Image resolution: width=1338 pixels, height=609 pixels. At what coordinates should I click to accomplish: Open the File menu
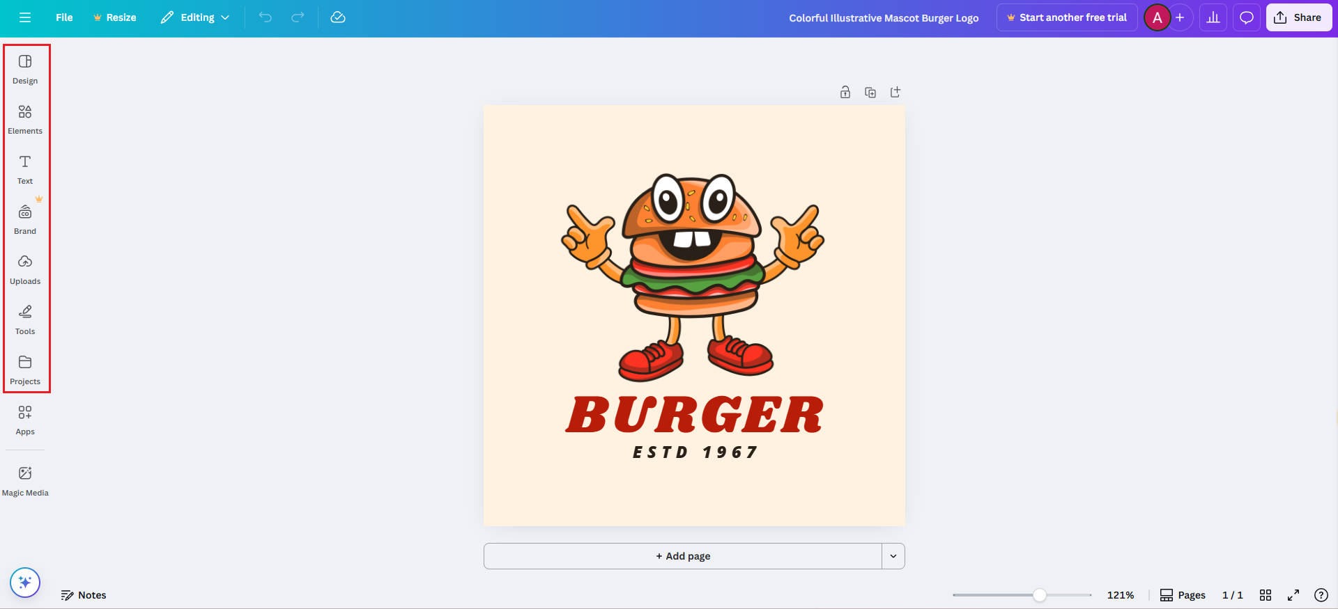coord(64,17)
